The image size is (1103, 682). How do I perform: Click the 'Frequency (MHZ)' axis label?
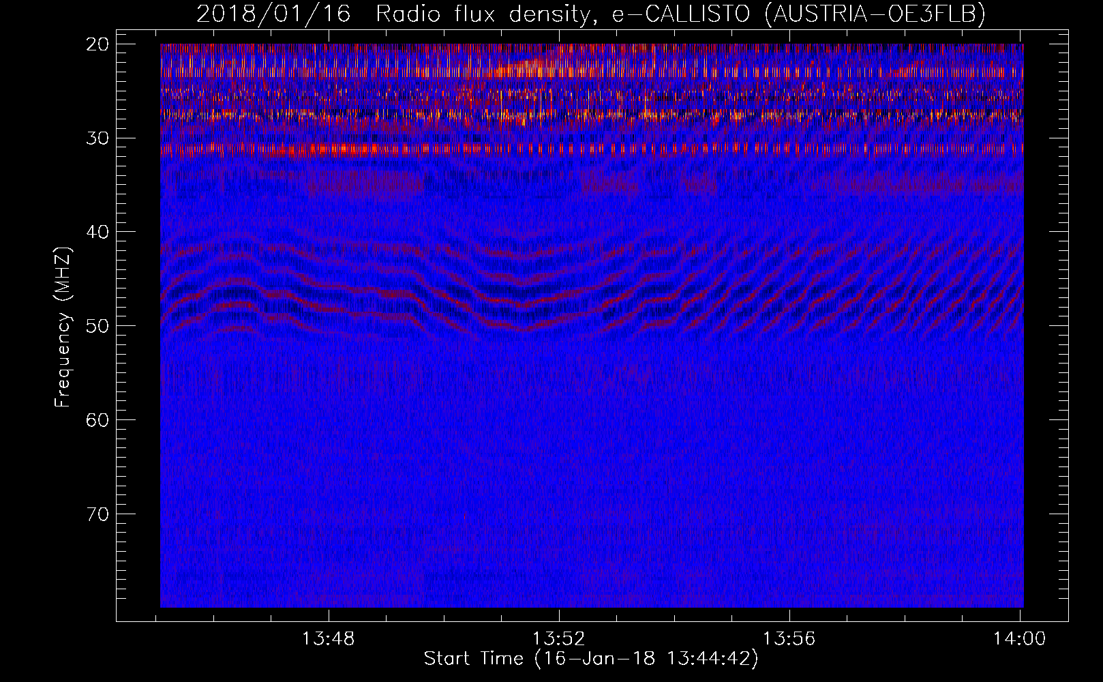click(x=63, y=327)
